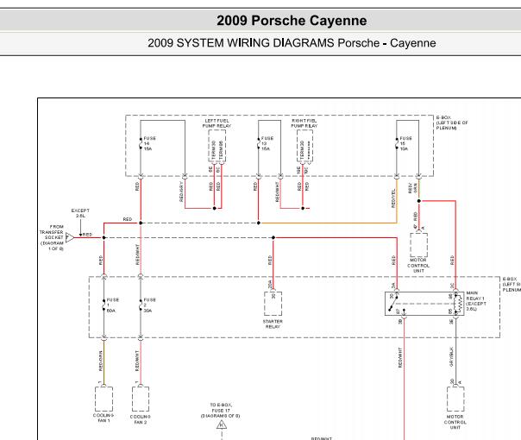521x440 pixels.
Task: Select the COOLING FAN 1 label
Action: coord(104,418)
